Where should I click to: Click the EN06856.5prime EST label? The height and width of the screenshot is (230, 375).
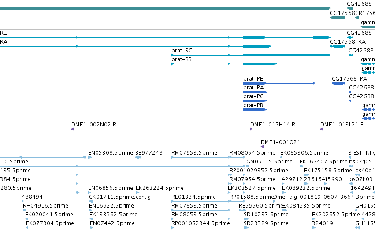click(110, 188)
